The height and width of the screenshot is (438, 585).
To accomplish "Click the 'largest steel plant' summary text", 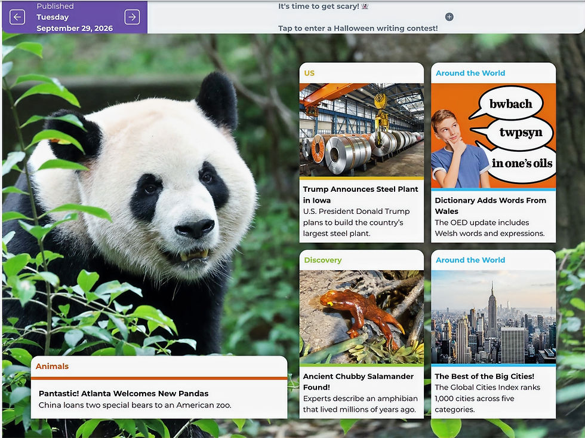I will [356, 222].
